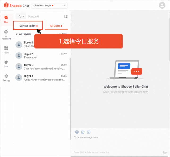Click Buyer 1 avatar

click(x=19, y=45)
